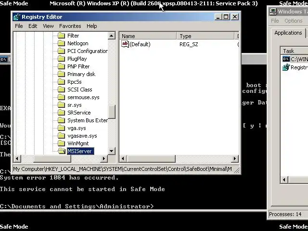This screenshot has height=231, width=308.
Task: Open the View menu in Registry Editor
Action: (48, 26)
